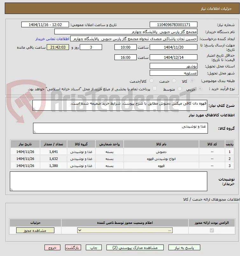Click the نام کالا column header
The image size is (240, 256).
point(161,144)
